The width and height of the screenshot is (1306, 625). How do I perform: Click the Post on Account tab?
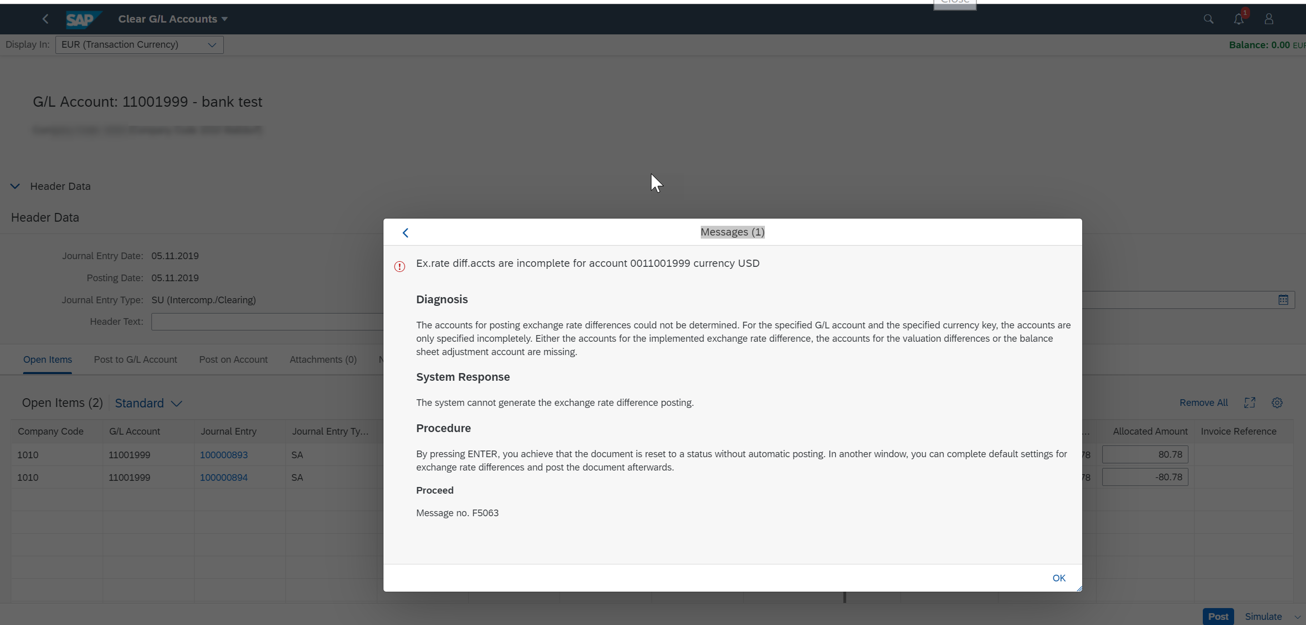(233, 360)
